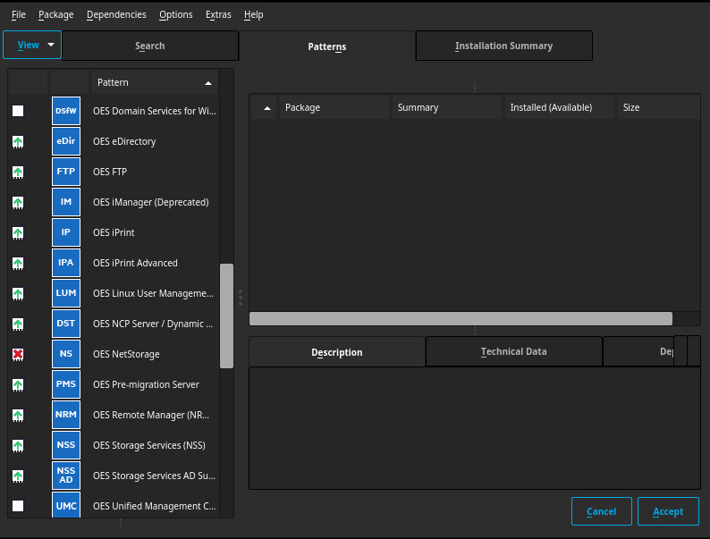Click the LUM pattern icon
This screenshot has height=539, width=710.
pyautogui.click(x=65, y=293)
